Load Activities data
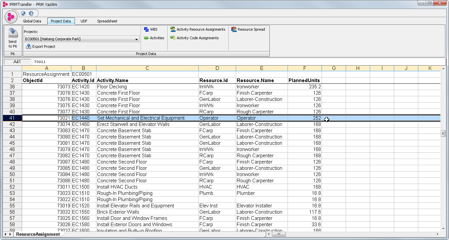The image size is (449, 240). pyautogui.click(x=154, y=38)
